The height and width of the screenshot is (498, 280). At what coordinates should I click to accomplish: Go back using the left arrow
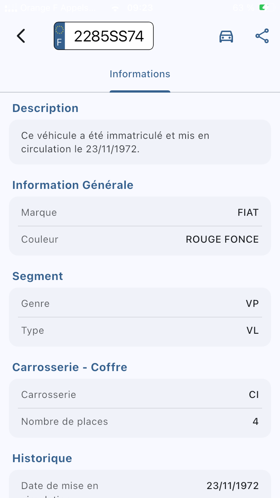pos(21,36)
